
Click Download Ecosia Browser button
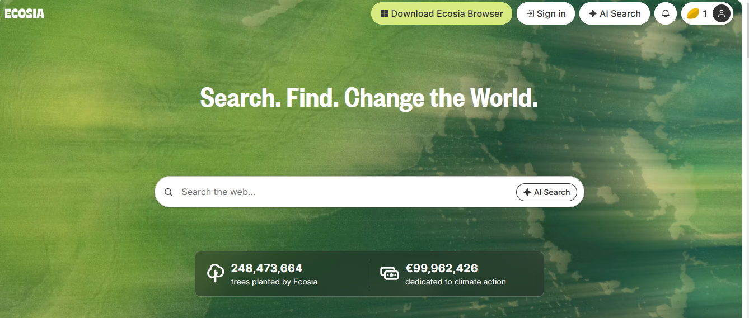click(442, 13)
